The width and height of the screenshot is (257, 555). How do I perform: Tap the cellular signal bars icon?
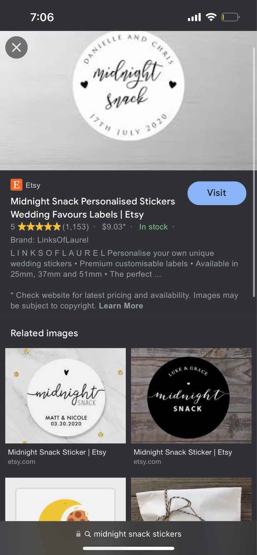click(194, 17)
